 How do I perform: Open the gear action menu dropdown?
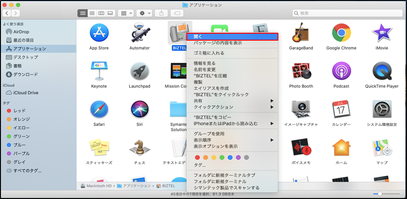coord(144,13)
